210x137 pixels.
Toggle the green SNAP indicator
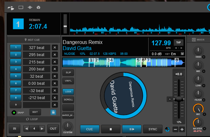point(14,112)
